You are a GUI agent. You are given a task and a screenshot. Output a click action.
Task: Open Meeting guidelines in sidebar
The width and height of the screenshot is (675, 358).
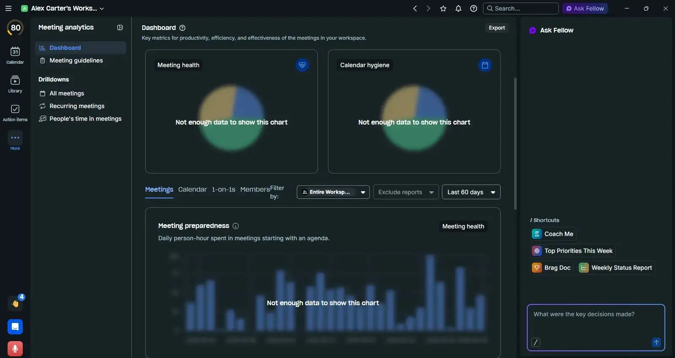pos(81,60)
